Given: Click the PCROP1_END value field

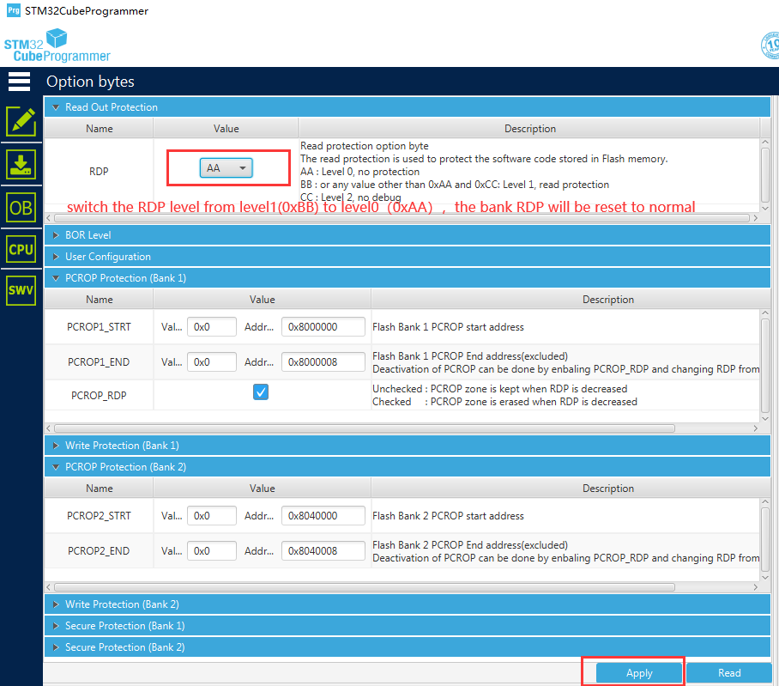Looking at the screenshot, I should point(212,362).
